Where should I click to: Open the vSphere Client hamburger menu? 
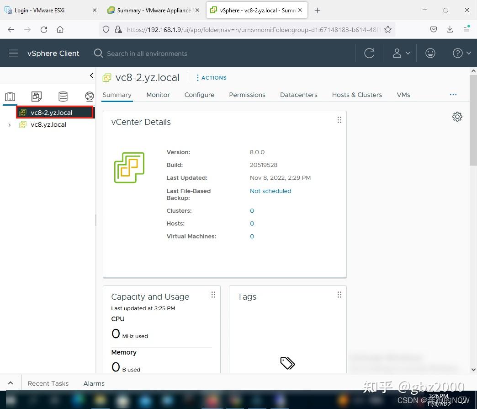(14, 53)
